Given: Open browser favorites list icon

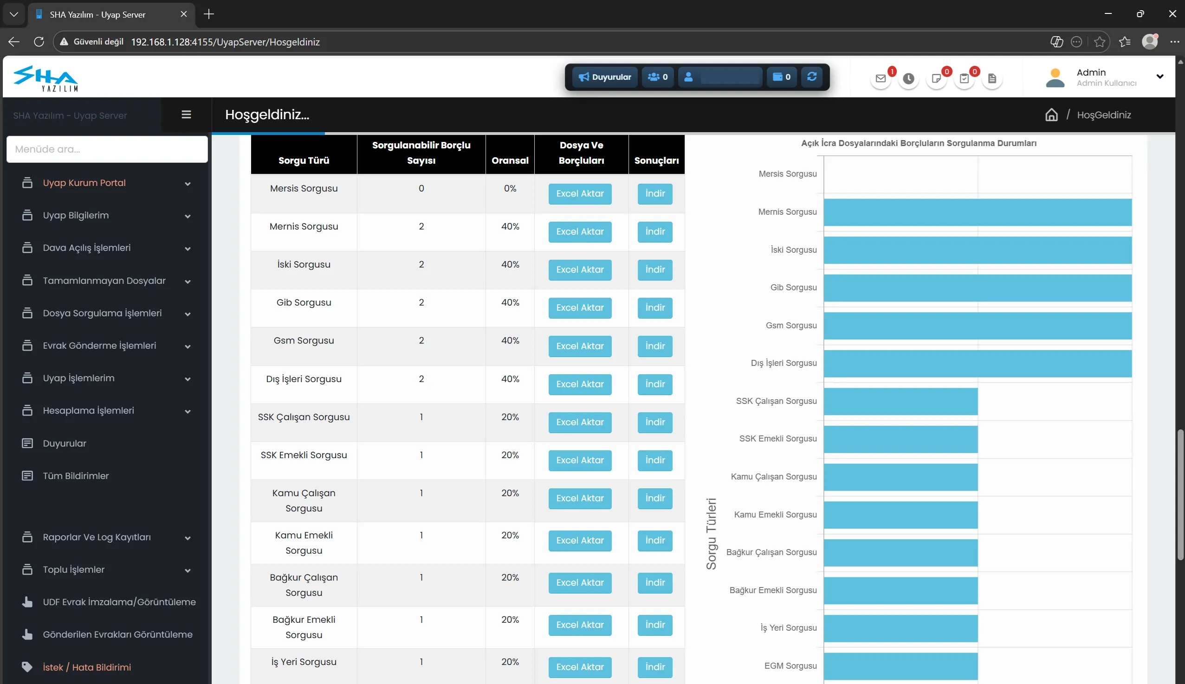Looking at the screenshot, I should 1125,42.
